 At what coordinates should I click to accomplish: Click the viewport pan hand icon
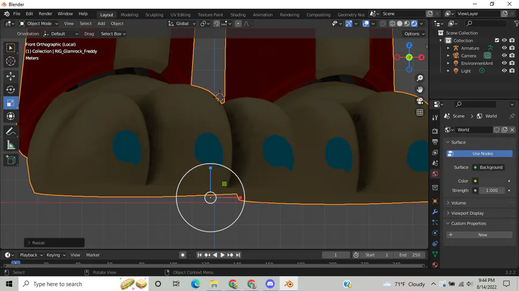pyautogui.click(x=420, y=90)
